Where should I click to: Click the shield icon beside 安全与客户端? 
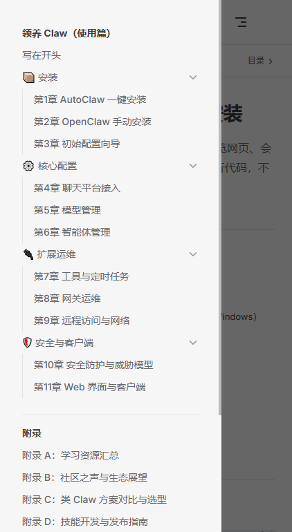[x=27, y=343]
